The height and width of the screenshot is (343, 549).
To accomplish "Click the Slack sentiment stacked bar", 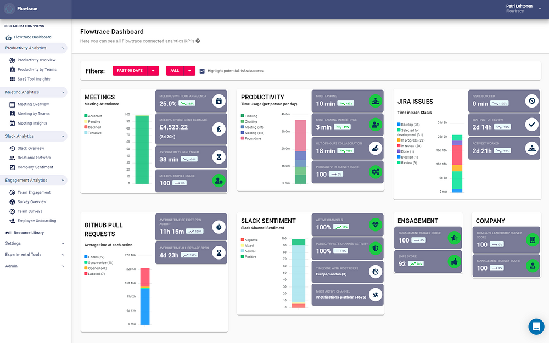I will (299, 273).
